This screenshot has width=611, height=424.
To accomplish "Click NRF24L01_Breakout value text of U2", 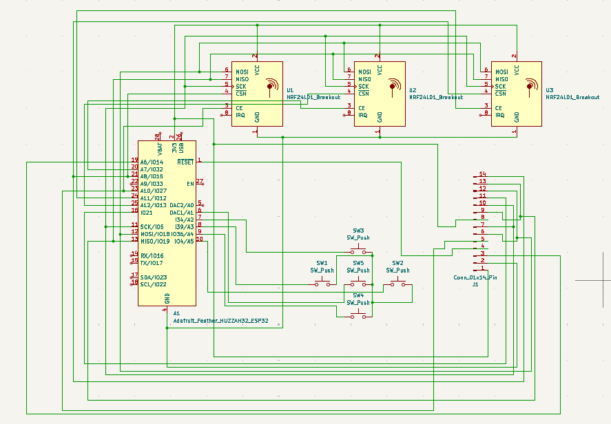I will (x=436, y=97).
